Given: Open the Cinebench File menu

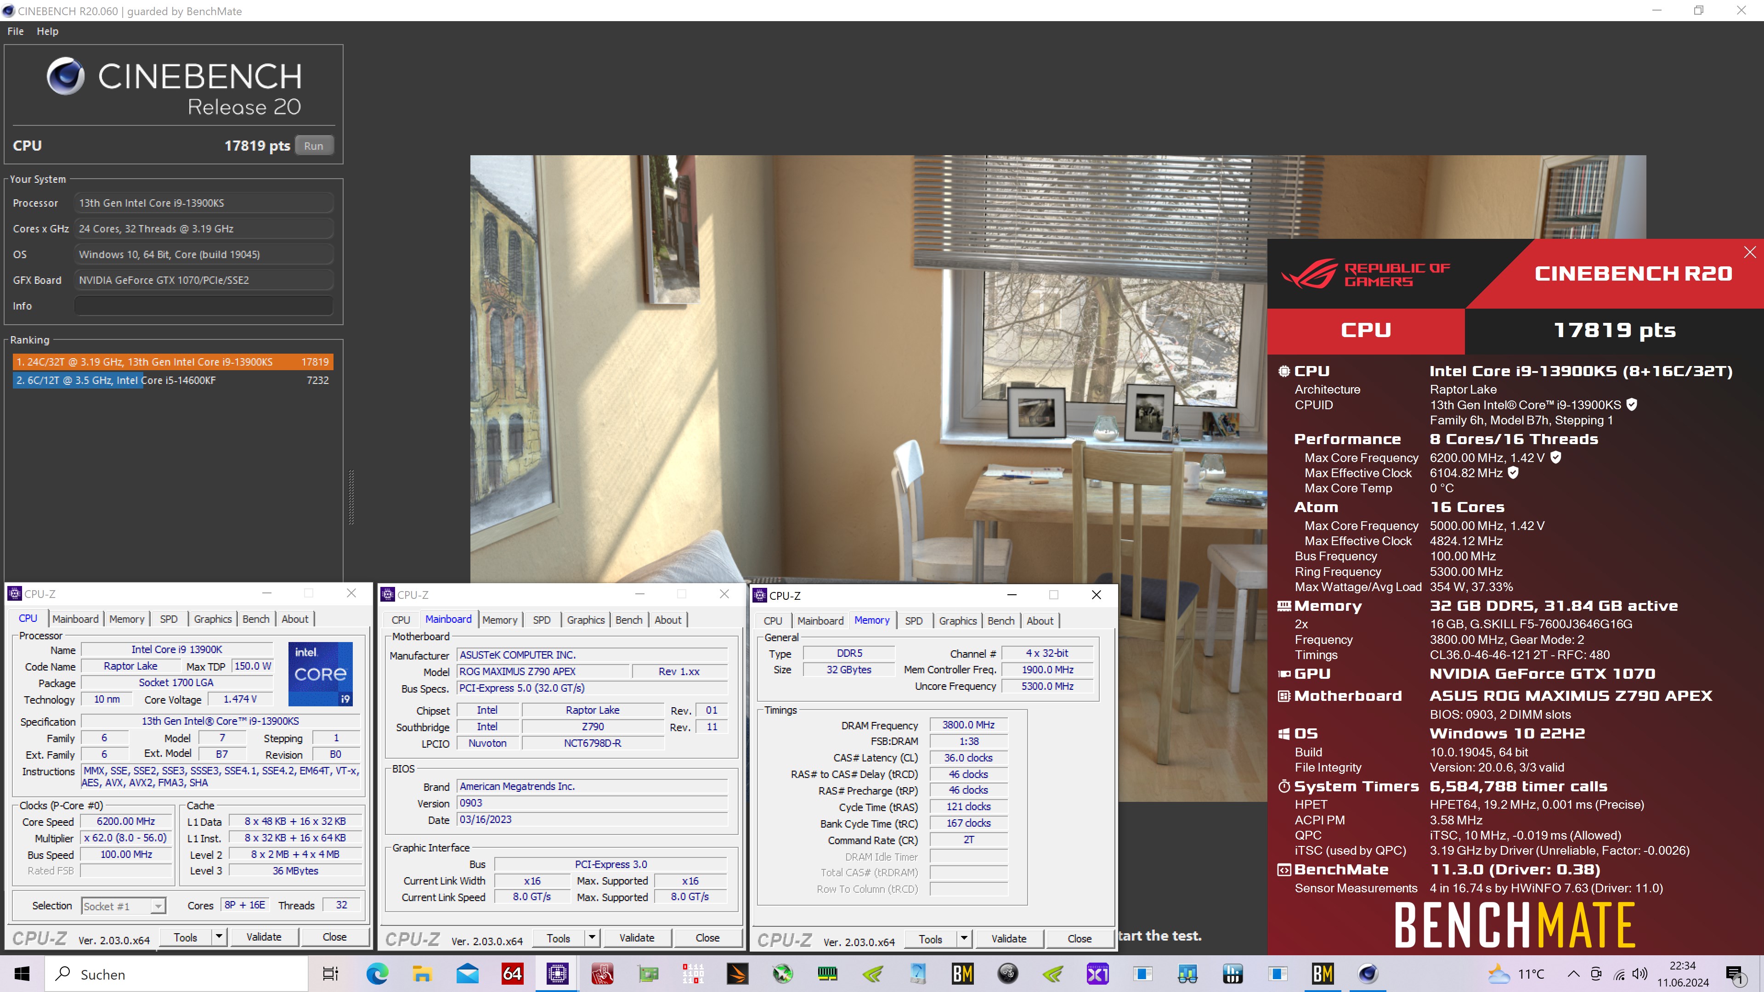Looking at the screenshot, I should coord(15,32).
